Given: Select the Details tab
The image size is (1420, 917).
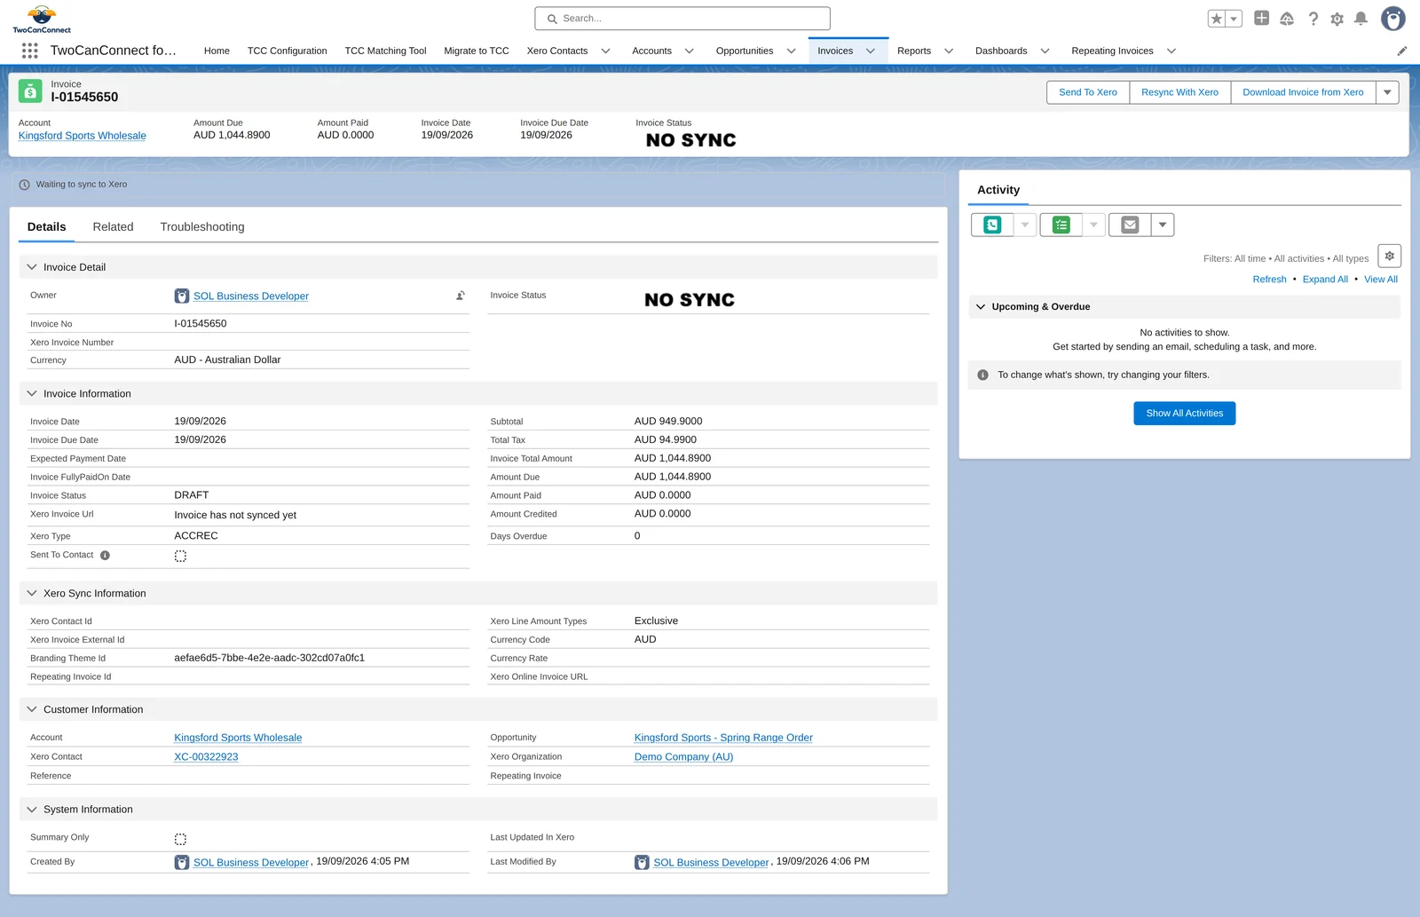Looking at the screenshot, I should [x=46, y=227].
